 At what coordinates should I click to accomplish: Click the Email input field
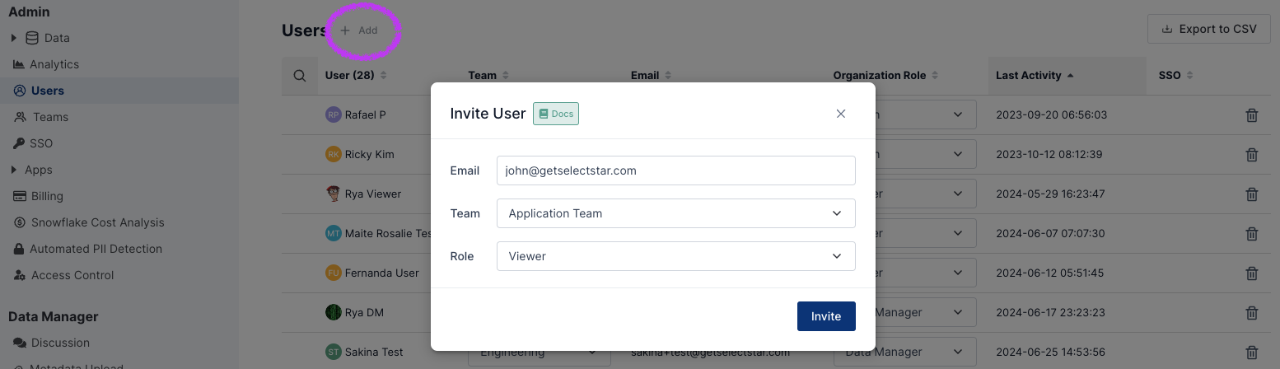[675, 170]
